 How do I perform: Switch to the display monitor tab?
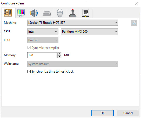(21, 13)
